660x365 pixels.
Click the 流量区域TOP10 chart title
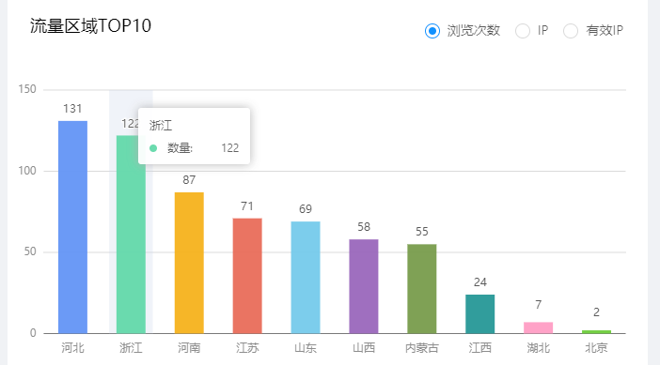[90, 26]
